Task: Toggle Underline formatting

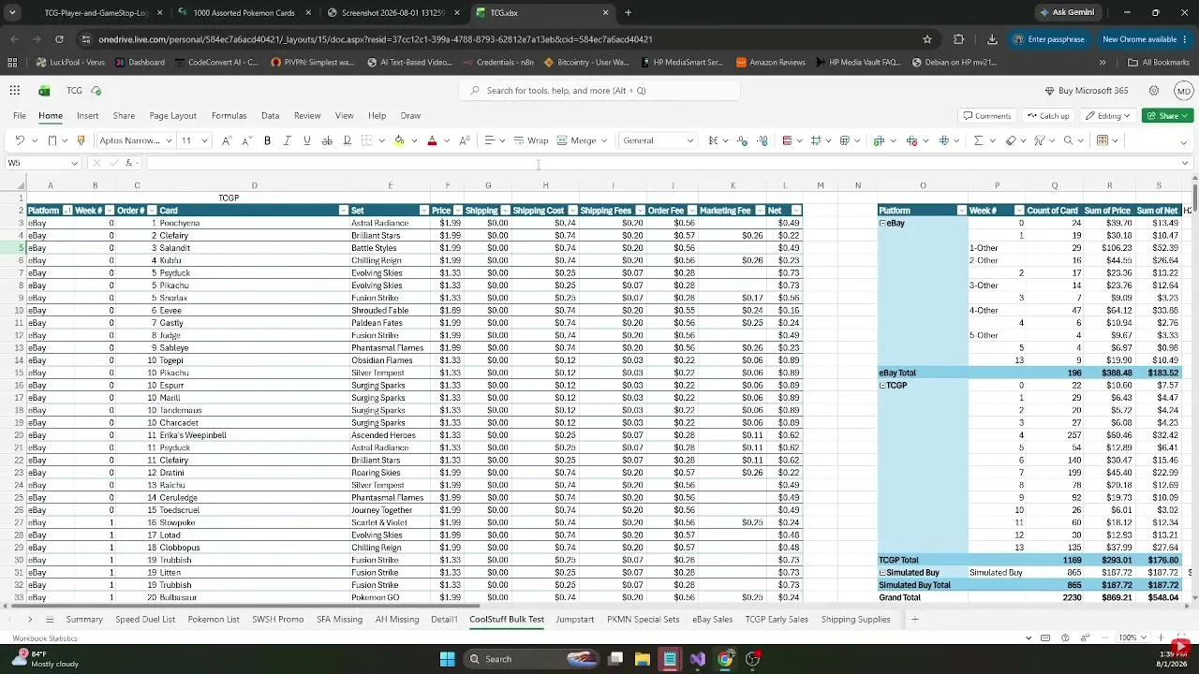Action: click(306, 140)
